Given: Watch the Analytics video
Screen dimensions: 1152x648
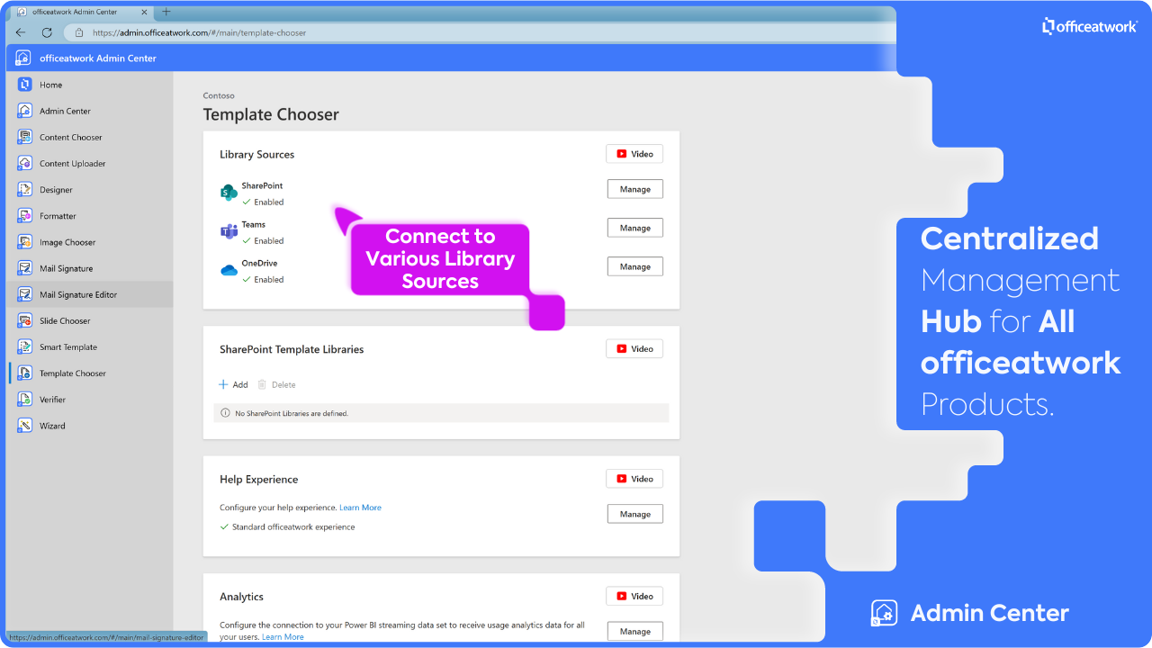Looking at the screenshot, I should (634, 596).
